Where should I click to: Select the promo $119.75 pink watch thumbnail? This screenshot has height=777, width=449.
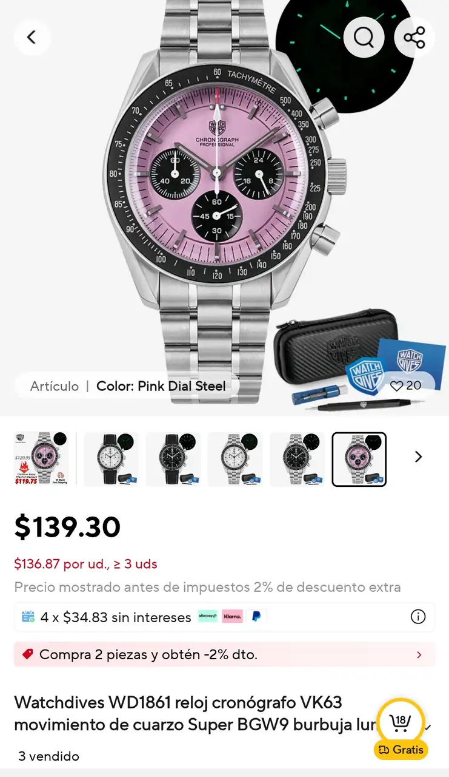(x=42, y=459)
